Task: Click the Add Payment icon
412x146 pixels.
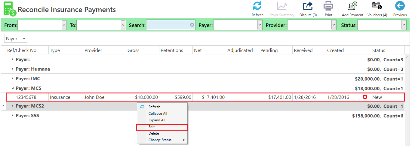Action: (x=352, y=6)
